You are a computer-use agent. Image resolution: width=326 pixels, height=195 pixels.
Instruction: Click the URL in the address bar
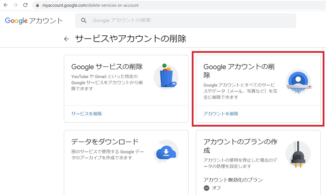point(90,5)
